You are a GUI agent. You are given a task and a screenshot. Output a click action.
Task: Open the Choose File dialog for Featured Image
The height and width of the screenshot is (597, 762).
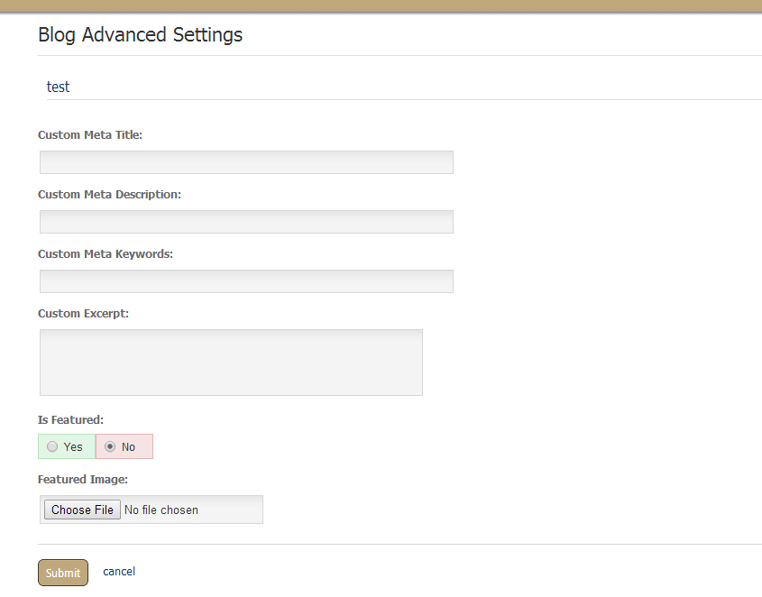pos(82,510)
